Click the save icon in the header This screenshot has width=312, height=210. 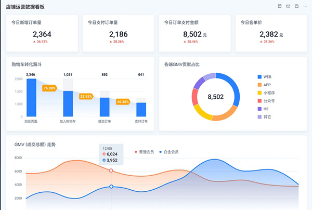click(x=296, y=6)
